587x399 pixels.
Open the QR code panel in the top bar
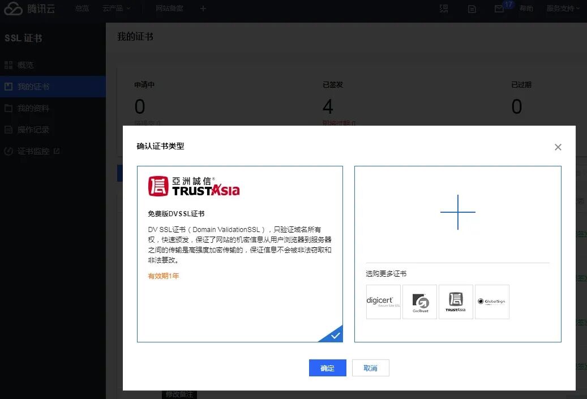[x=444, y=8]
